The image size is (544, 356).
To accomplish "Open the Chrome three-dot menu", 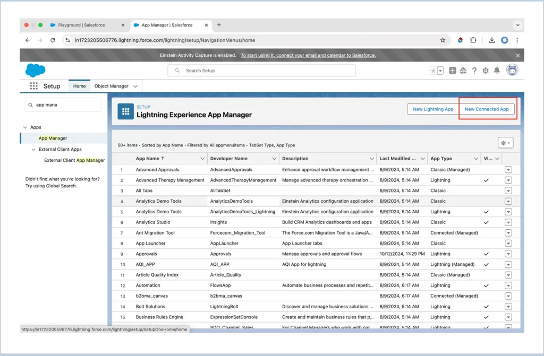I will 517,40.
